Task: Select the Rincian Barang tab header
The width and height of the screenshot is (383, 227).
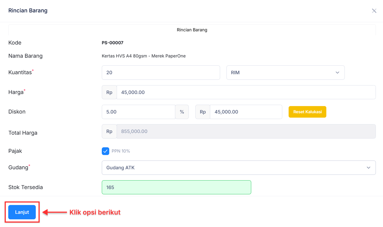Action: point(192,30)
